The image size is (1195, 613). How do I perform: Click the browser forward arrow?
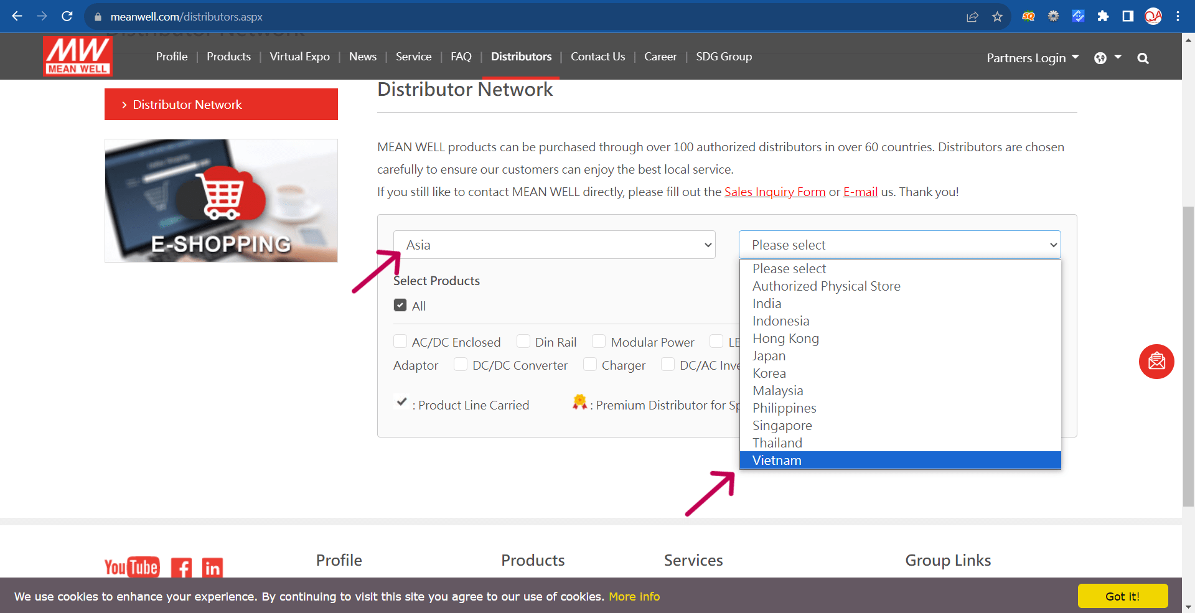point(42,16)
